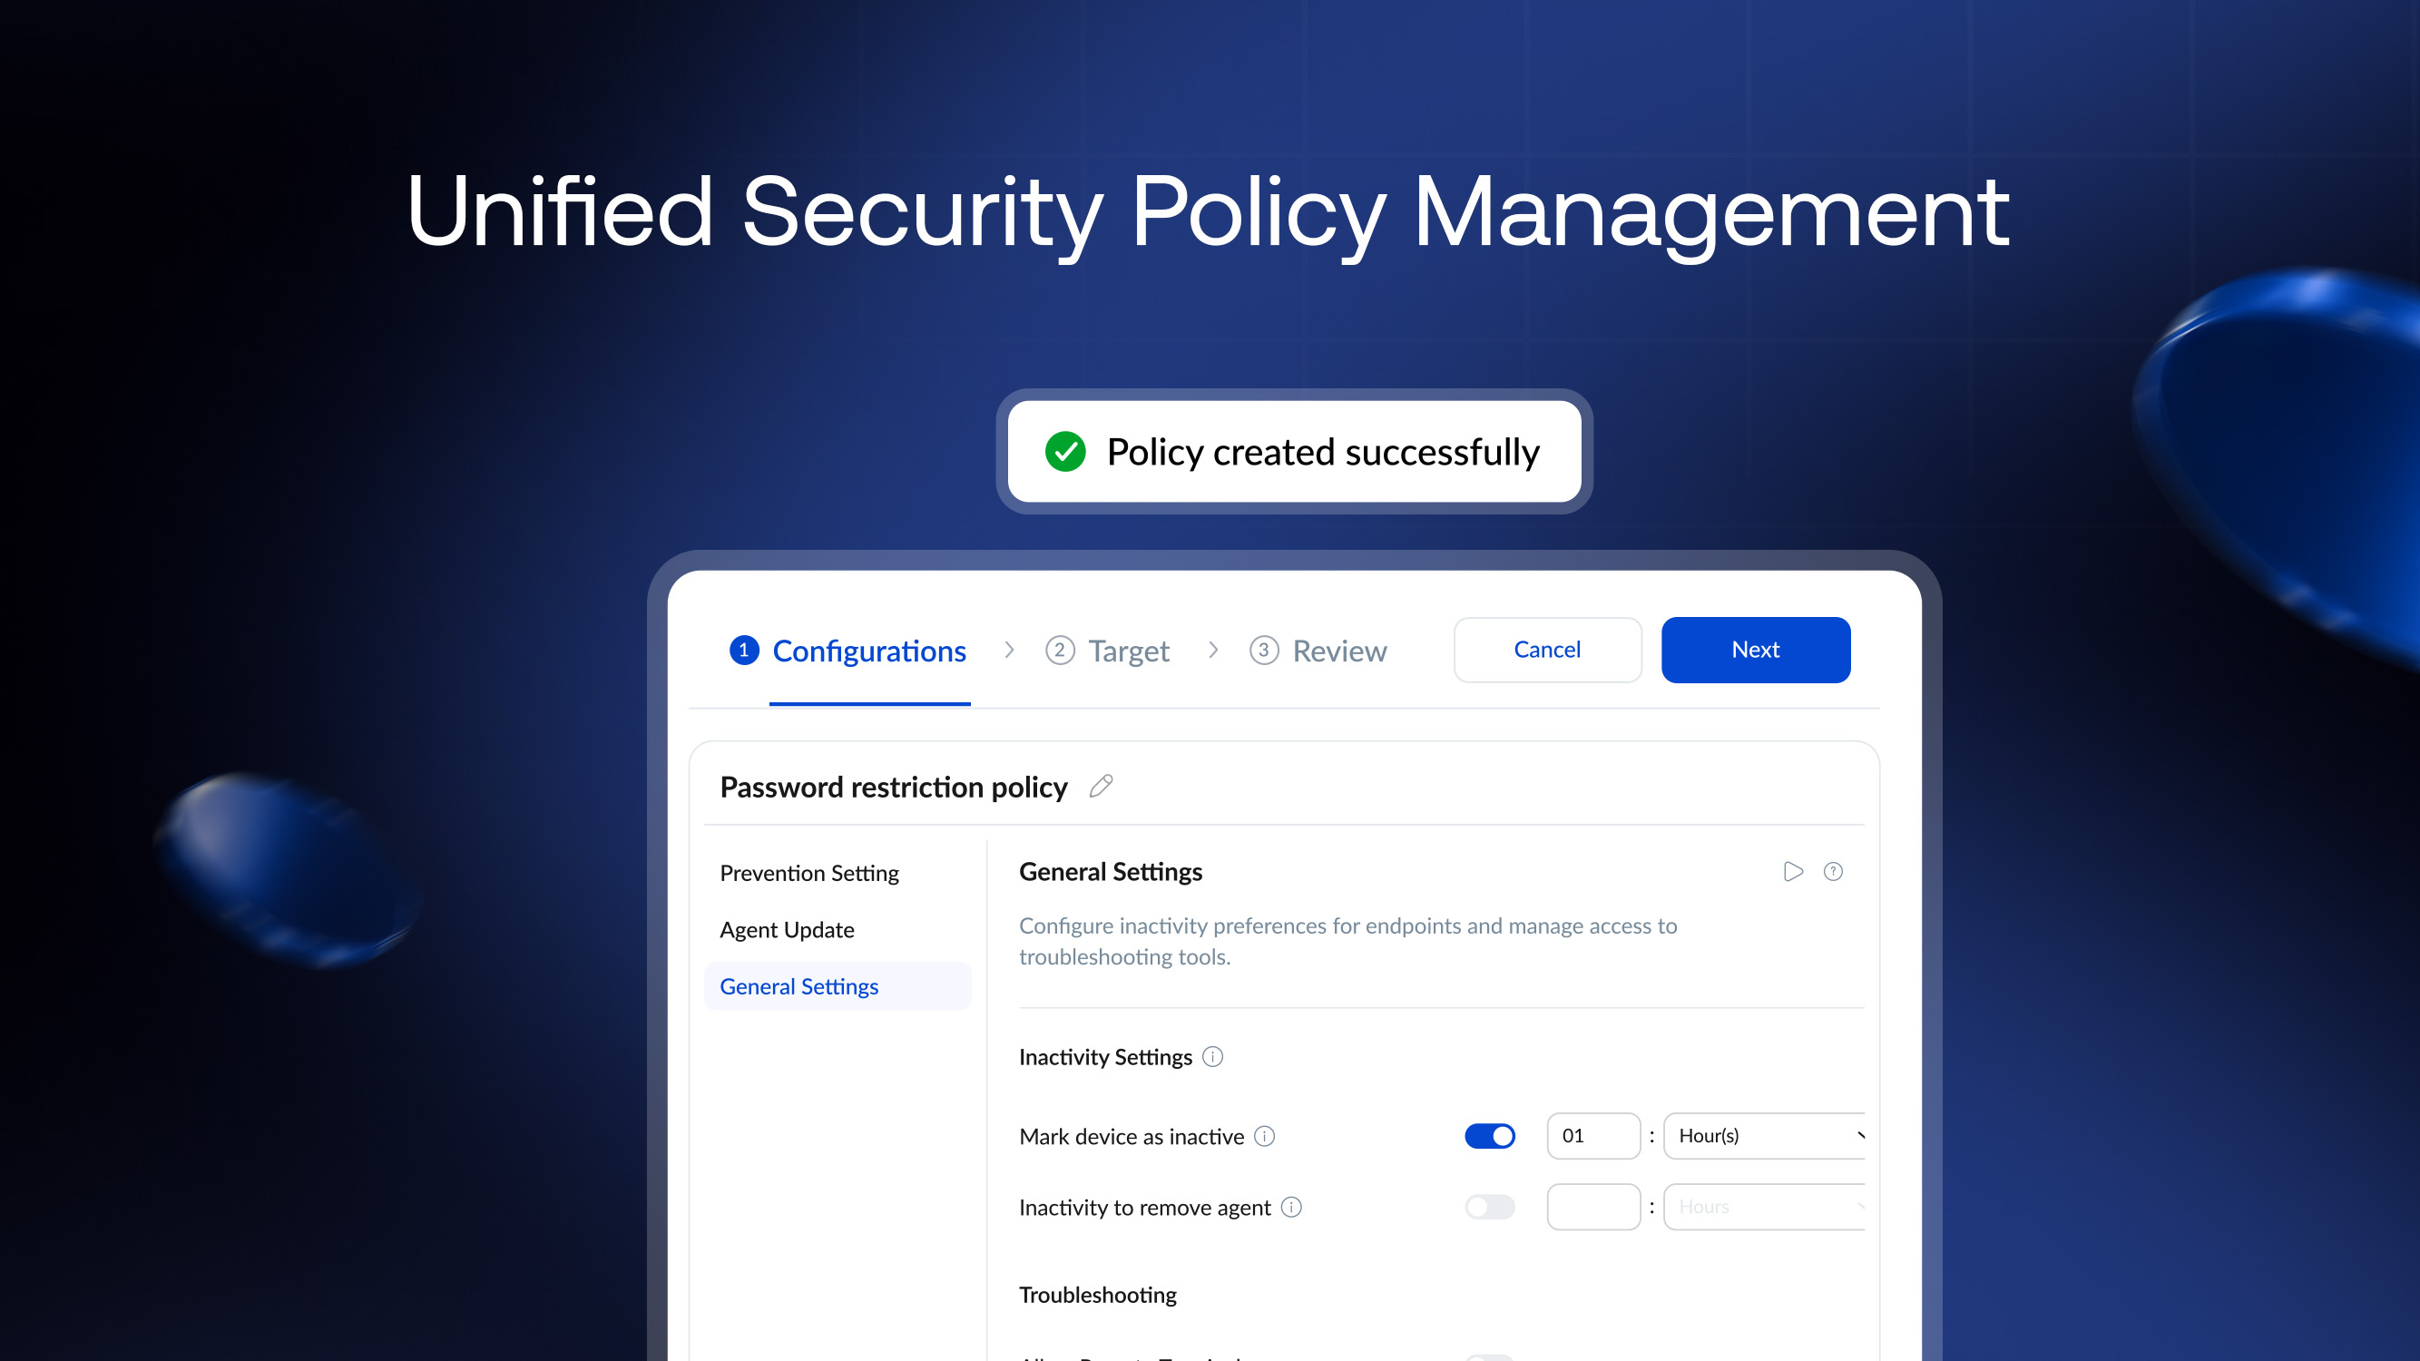Click info icon next to Mark device as inactive
2420x1361 pixels.
coord(1265,1137)
